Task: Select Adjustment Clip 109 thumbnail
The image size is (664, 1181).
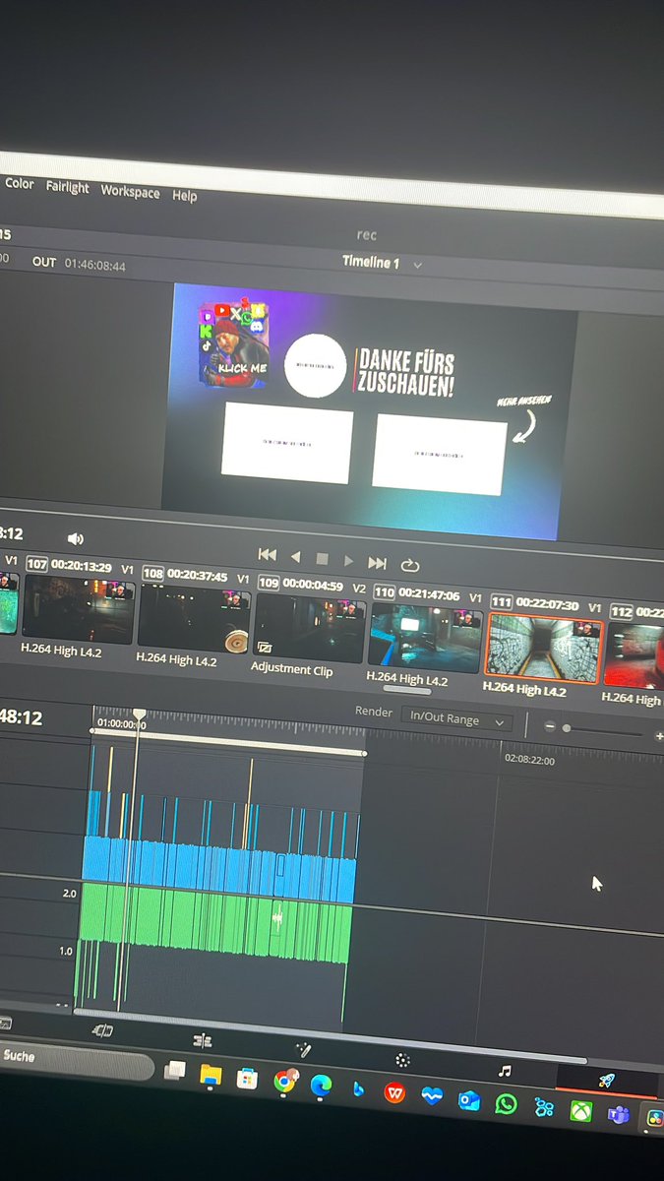Action: (310, 628)
